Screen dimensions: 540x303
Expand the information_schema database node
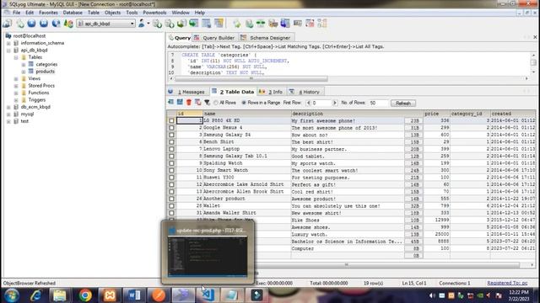pos(8,43)
